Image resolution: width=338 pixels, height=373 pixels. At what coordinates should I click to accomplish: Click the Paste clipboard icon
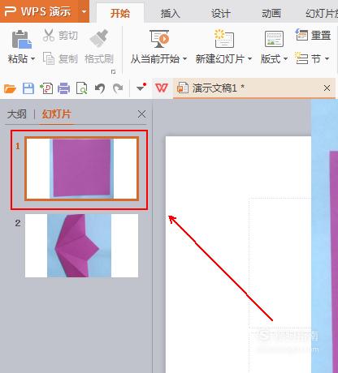(x=22, y=39)
